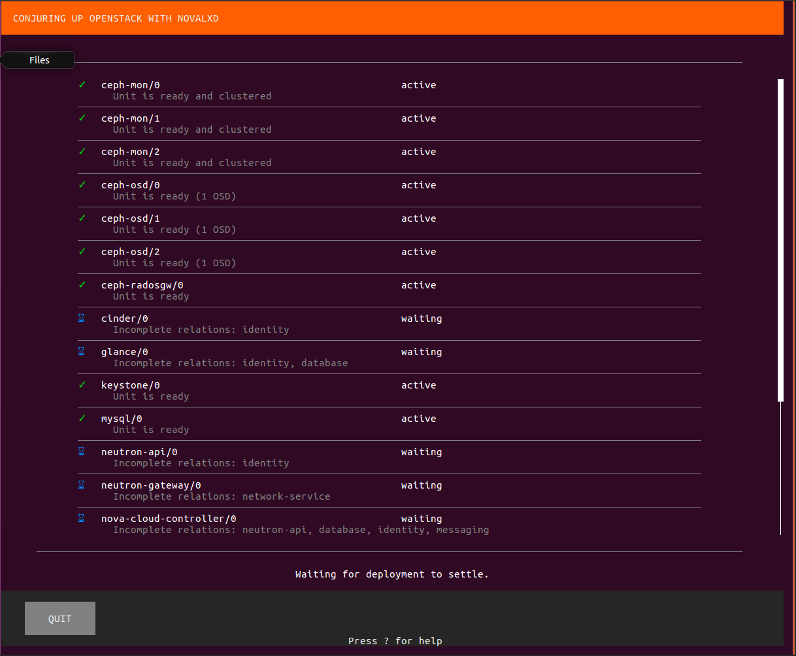Select the ceph-mon/2 unit name
The image size is (796, 656).
(131, 152)
